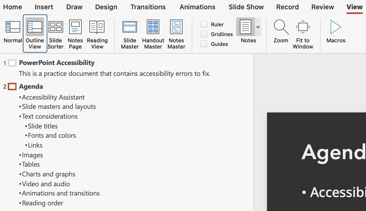
Task: Select slide 2 icon in outline
Action: [12, 87]
